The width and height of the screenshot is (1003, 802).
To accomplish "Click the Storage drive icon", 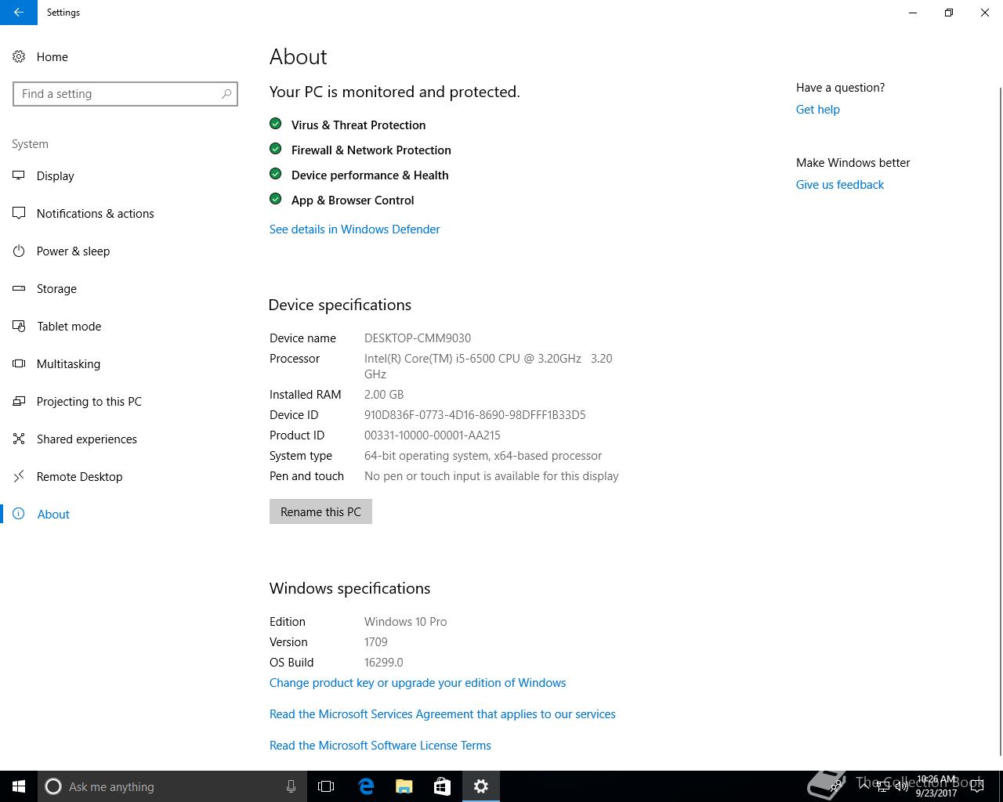I will 19,288.
